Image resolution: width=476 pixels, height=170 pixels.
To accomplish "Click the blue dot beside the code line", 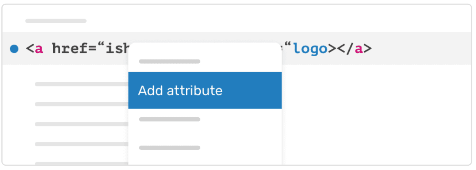I will [14, 49].
